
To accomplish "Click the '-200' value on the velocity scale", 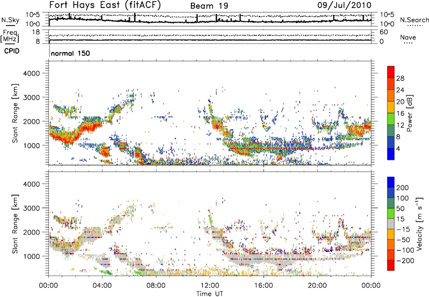I will (405, 261).
